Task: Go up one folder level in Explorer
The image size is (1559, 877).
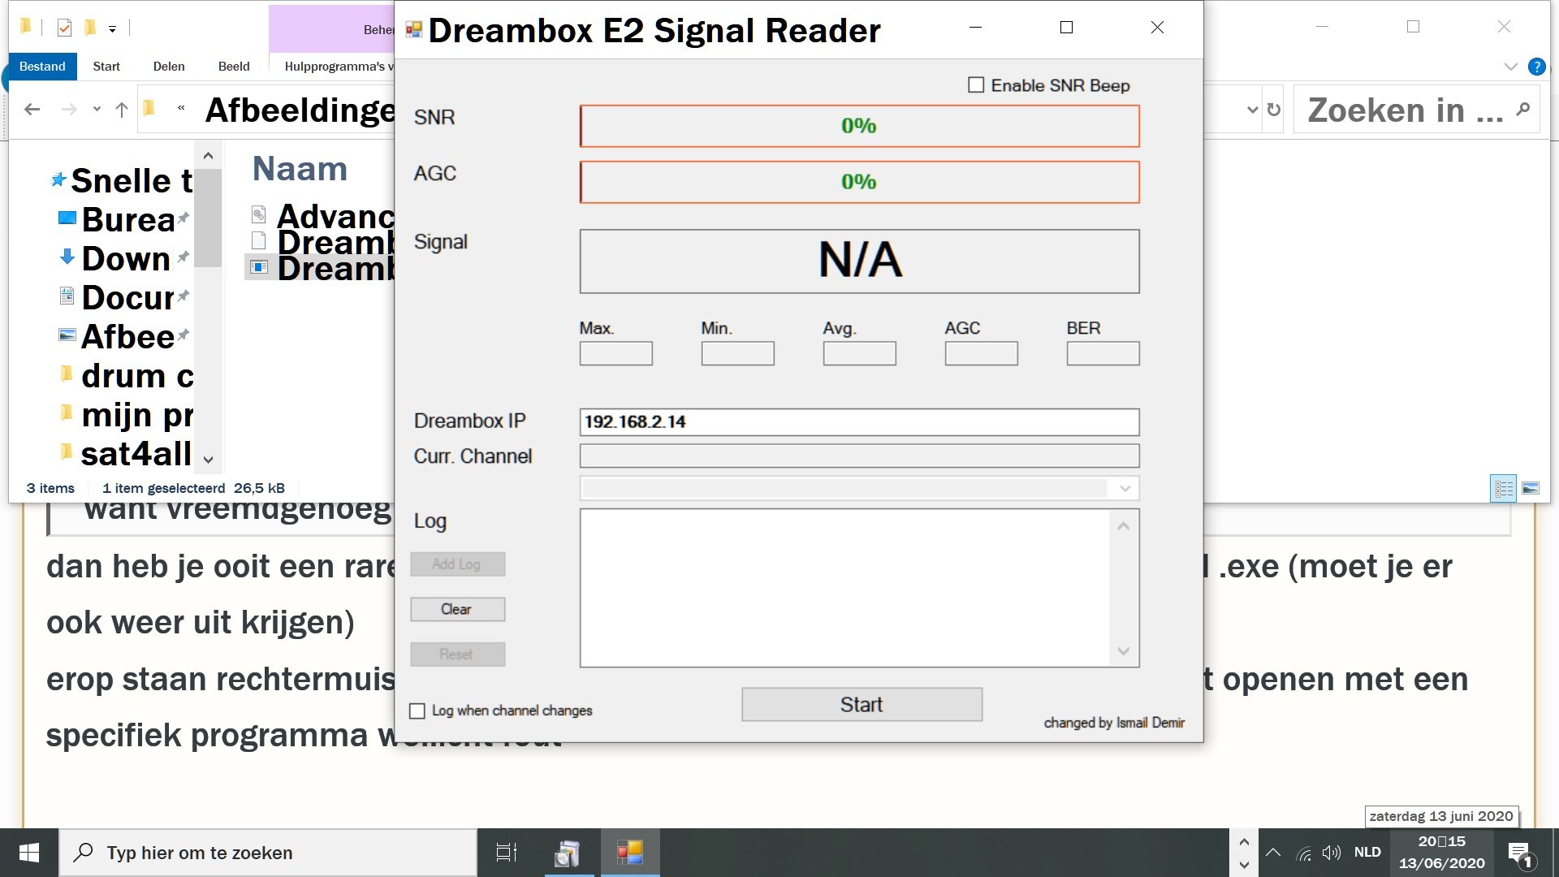Action: click(122, 110)
